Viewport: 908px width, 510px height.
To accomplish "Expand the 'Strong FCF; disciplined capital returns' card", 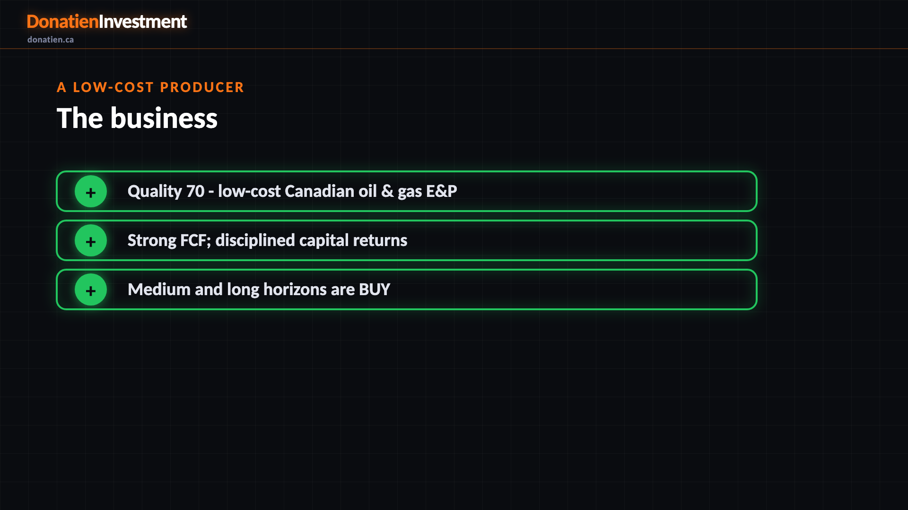I will coord(407,240).
